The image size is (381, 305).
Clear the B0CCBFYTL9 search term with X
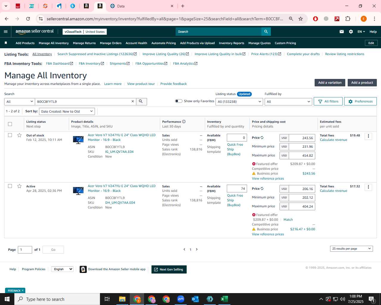[133, 102]
